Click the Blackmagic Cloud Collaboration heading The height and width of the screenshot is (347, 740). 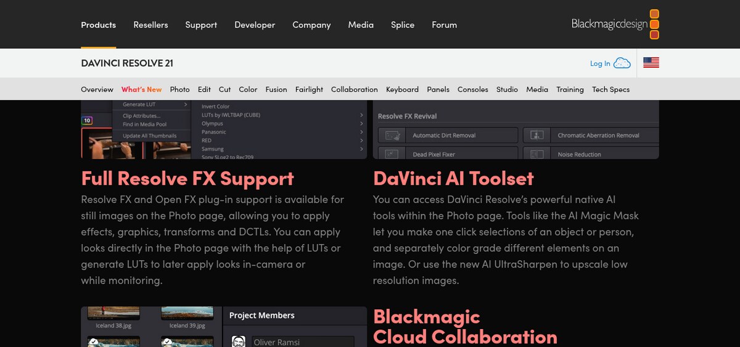click(x=465, y=327)
